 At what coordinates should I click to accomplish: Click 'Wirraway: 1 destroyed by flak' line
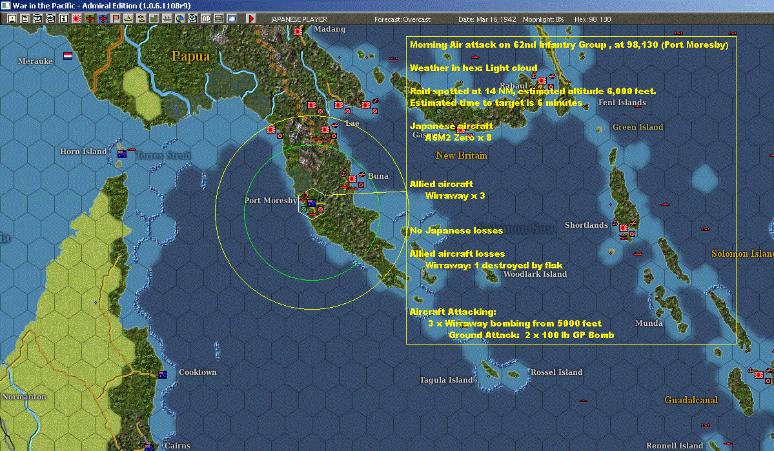(494, 265)
